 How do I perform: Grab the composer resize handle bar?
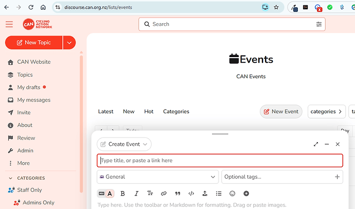tap(220, 134)
